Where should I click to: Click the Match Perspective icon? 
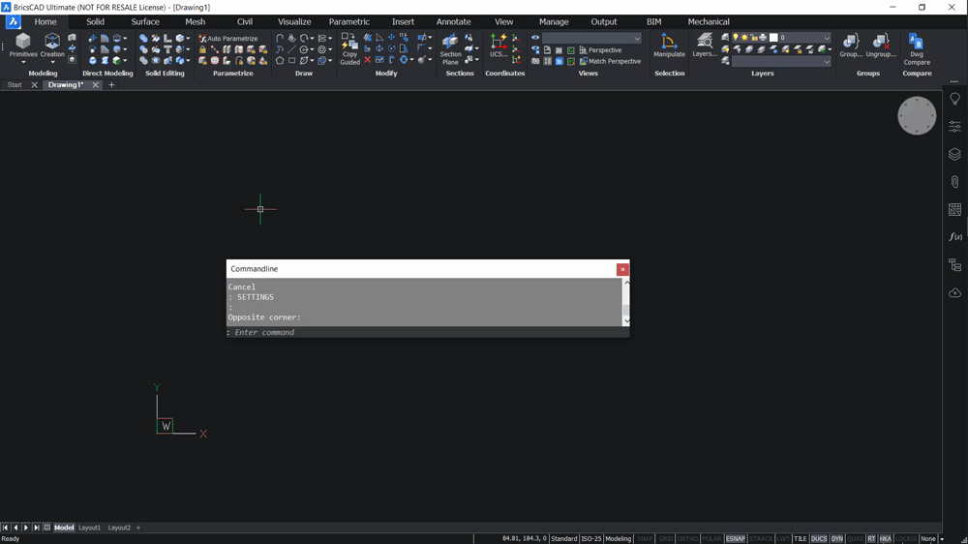click(584, 61)
